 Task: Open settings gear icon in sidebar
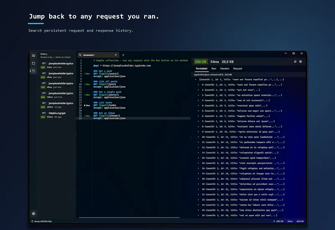tap(33, 213)
